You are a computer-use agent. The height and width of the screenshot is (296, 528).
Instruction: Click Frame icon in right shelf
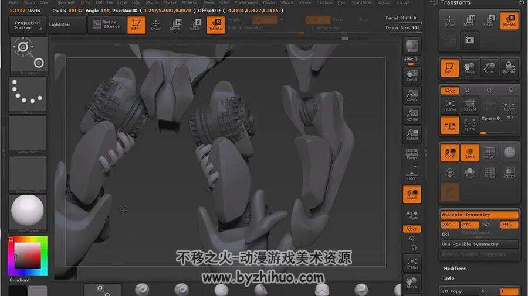tap(411, 264)
